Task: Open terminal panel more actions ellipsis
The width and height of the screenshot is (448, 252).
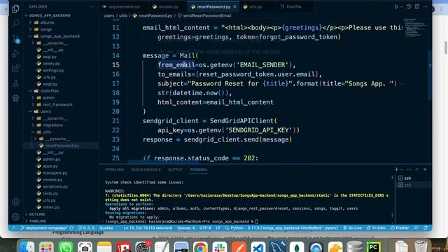Action: click(x=409, y=169)
